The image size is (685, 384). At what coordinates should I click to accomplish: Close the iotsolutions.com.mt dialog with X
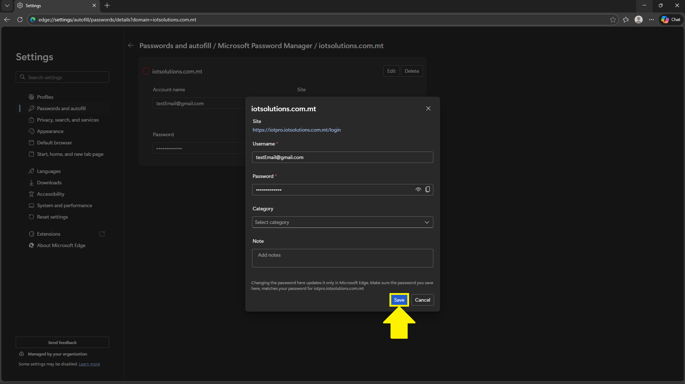[428, 108]
